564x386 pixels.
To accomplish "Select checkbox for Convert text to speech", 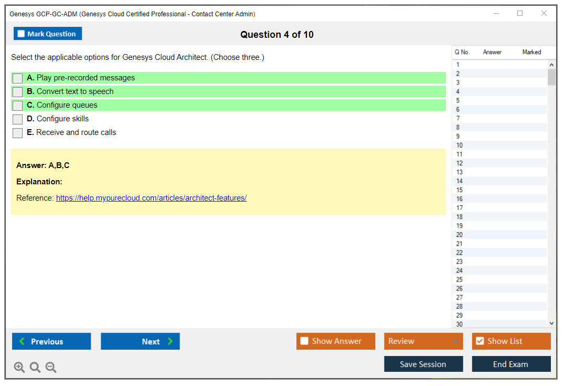I will (18, 92).
